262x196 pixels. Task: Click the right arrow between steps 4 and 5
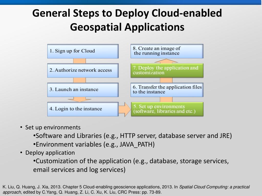125,109
